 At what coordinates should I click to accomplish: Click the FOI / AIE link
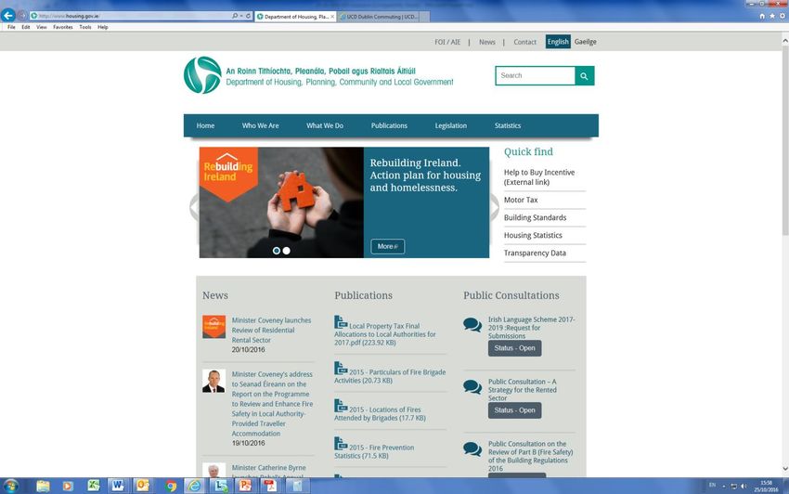click(447, 42)
